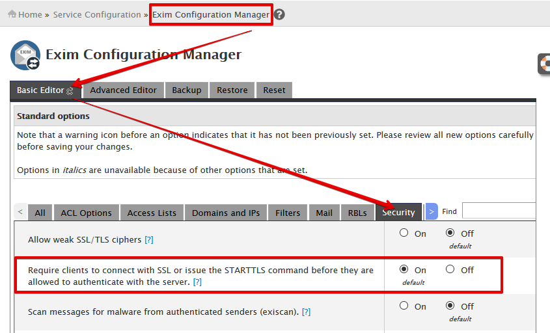The width and height of the screenshot is (550, 333).
Task: Select the Security tab
Action: pyautogui.click(x=398, y=212)
